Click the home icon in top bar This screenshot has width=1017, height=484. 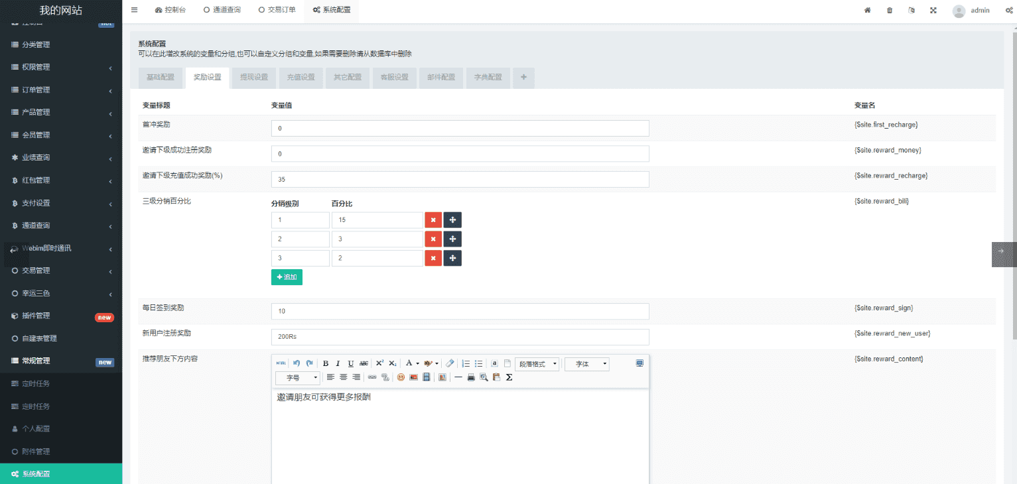pos(867,10)
